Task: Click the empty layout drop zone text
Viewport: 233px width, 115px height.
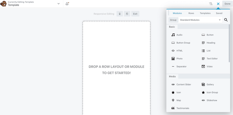Action: [x=116, y=70]
